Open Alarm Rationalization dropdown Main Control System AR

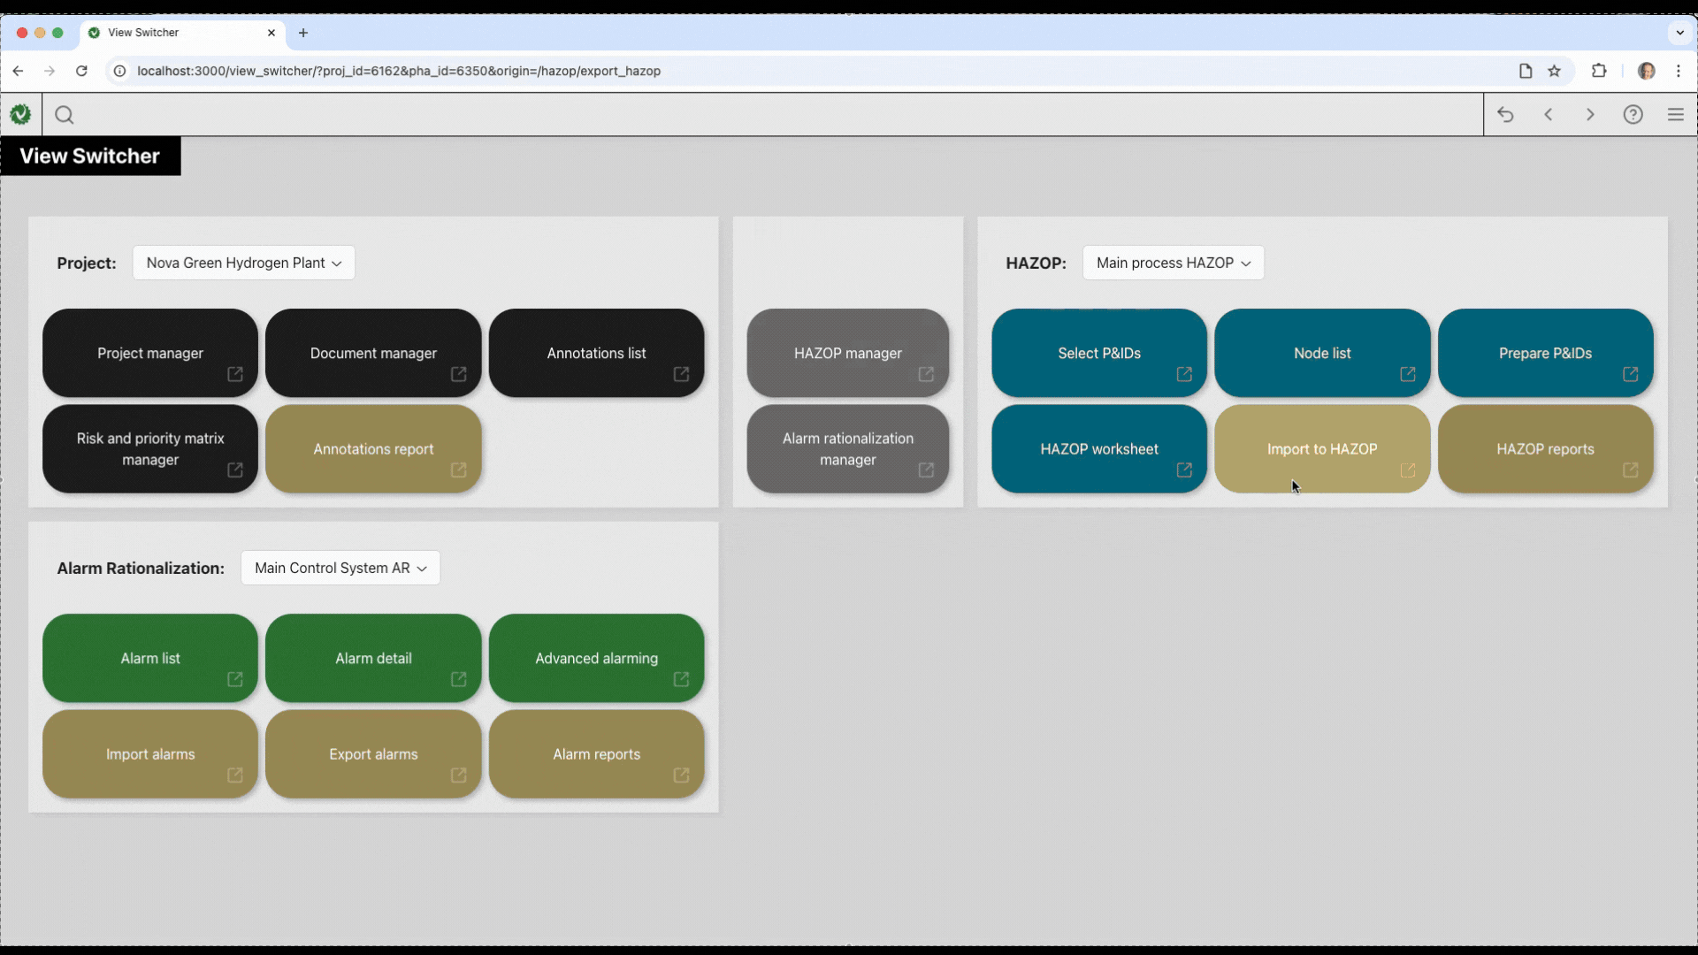click(x=340, y=568)
